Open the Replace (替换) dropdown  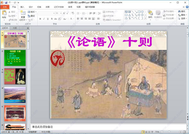(x=182, y=15)
